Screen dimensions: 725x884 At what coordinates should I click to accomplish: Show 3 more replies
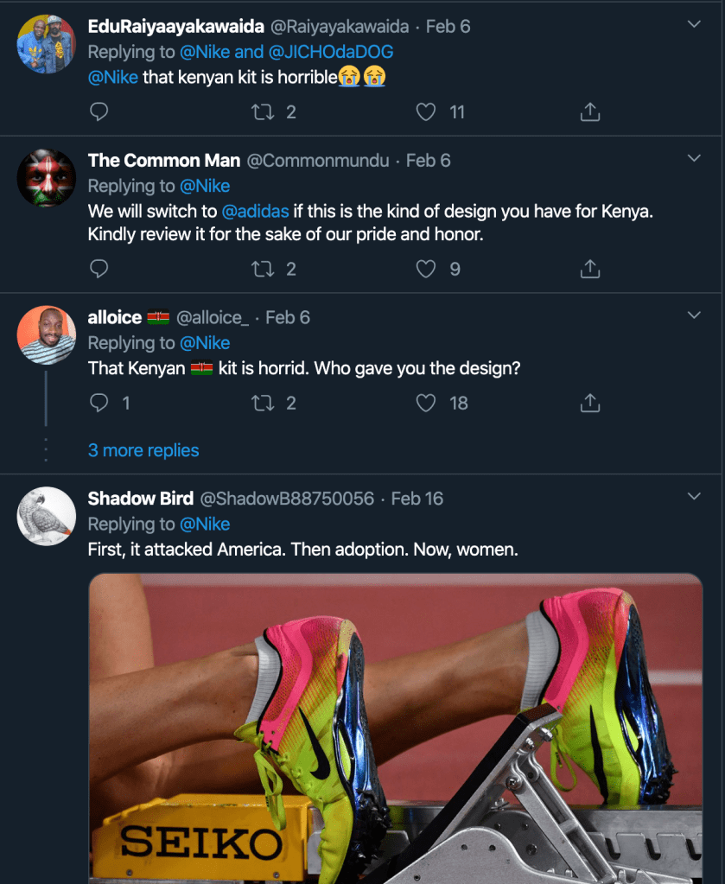(x=143, y=450)
